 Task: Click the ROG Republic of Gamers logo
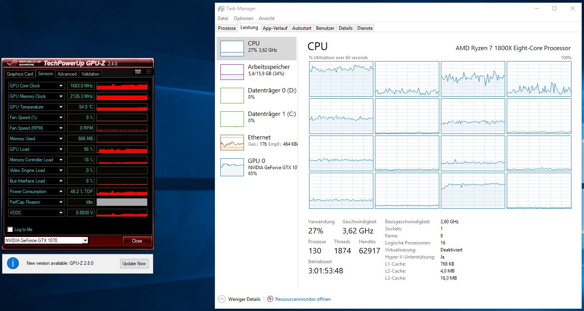point(24,63)
